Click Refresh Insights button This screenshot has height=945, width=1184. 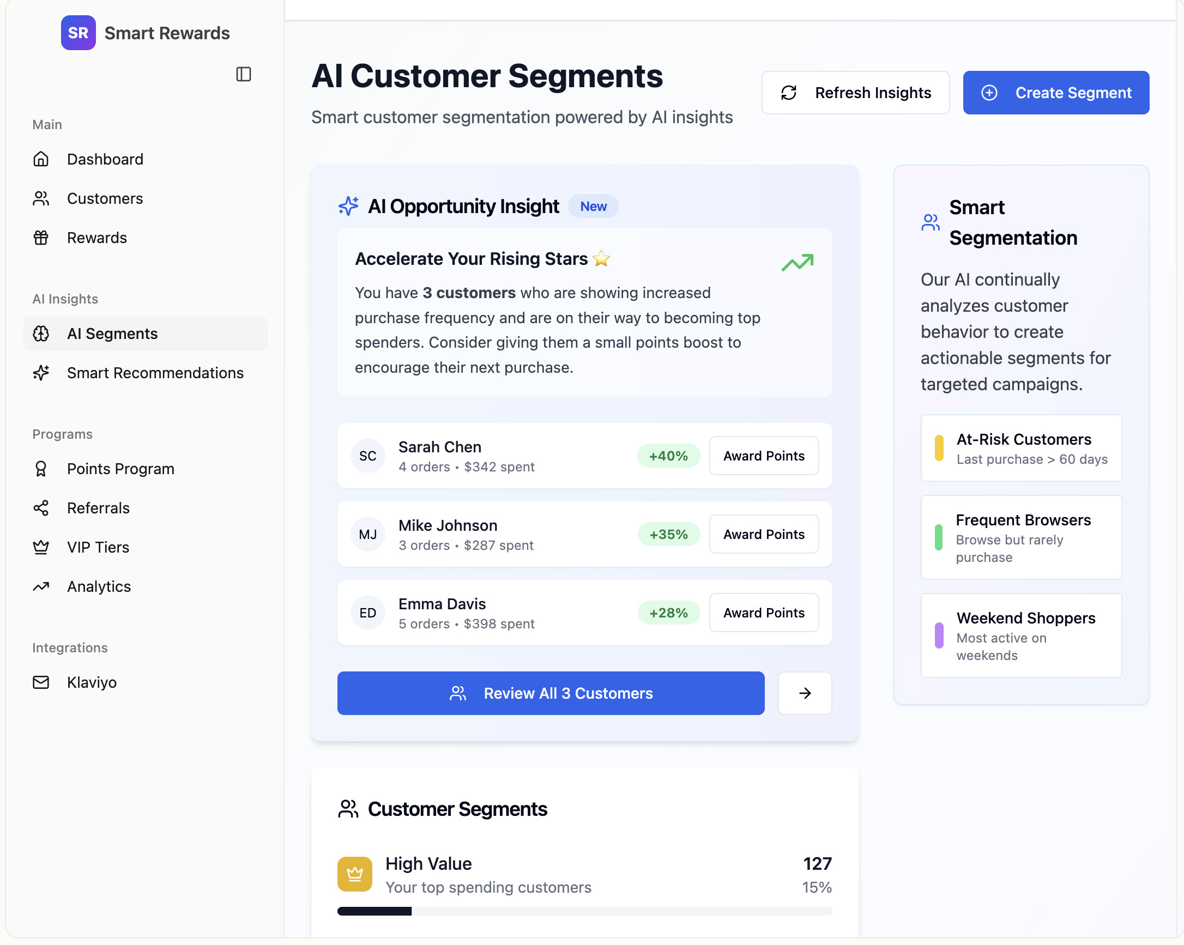point(855,93)
